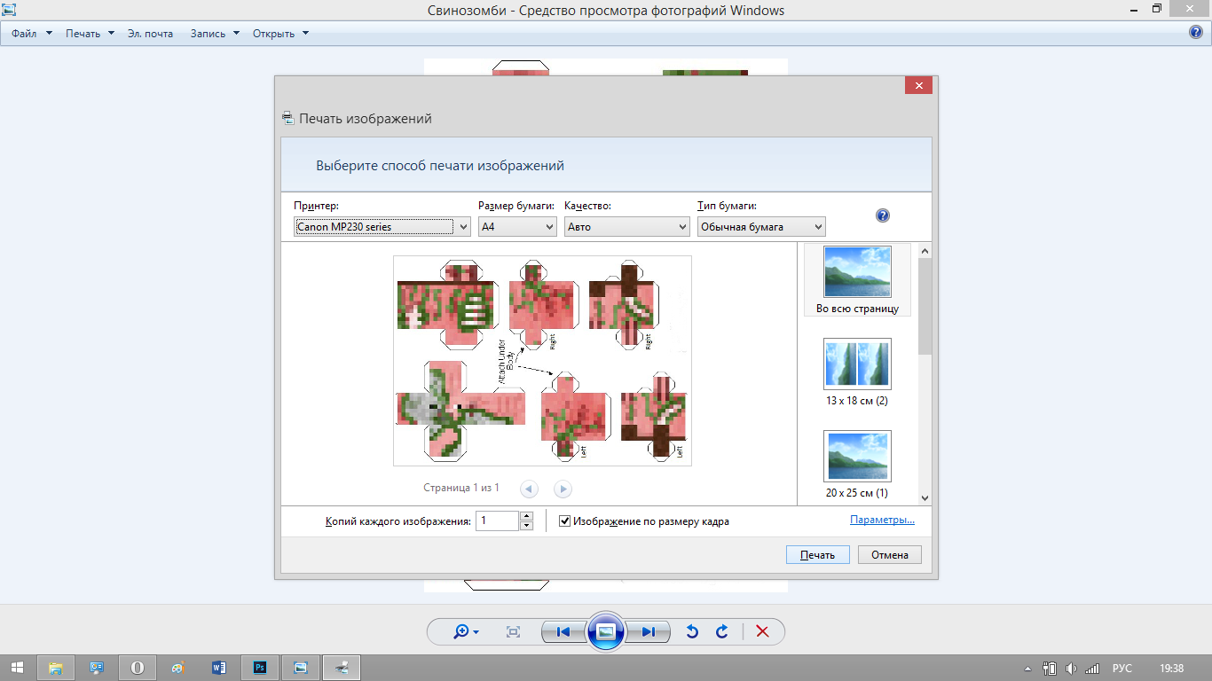Delete the photo with red X icon

point(762,631)
